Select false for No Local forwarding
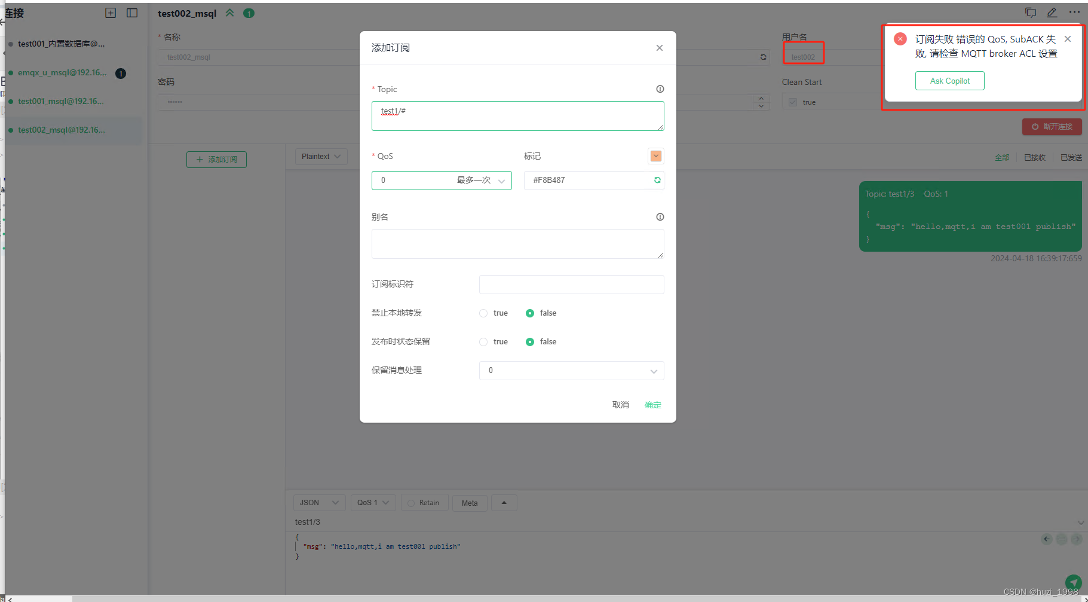 pos(530,313)
